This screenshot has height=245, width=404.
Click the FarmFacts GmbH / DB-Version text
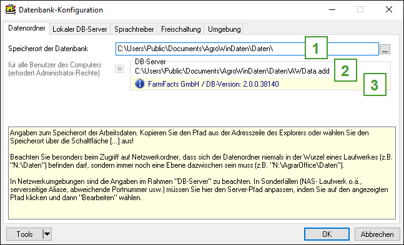pos(214,84)
